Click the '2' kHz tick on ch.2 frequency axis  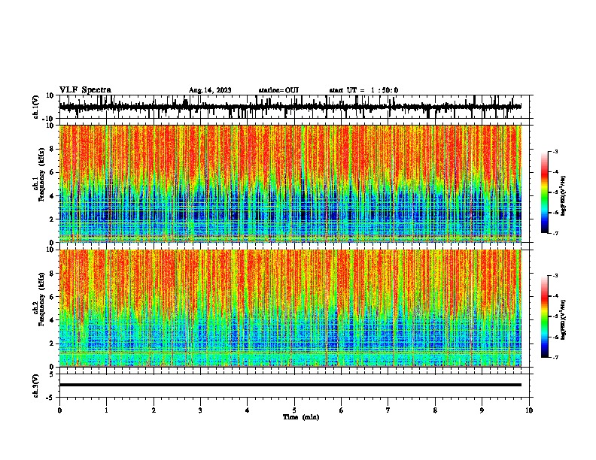click(53, 343)
